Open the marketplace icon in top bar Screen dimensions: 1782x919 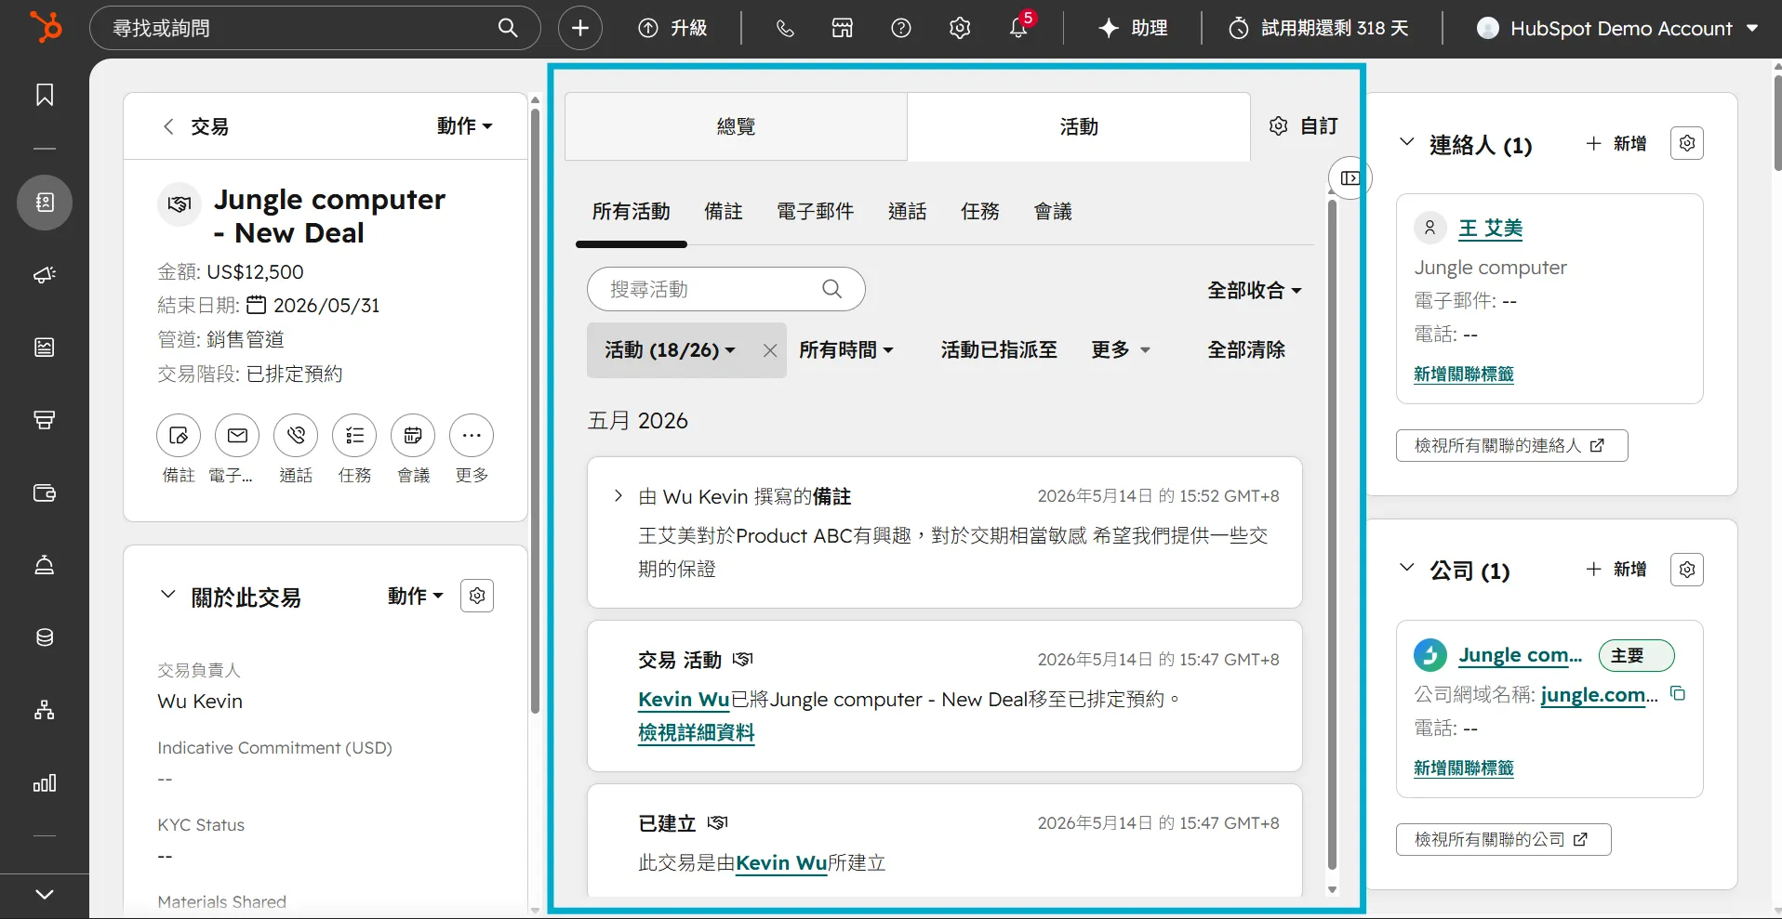tap(843, 28)
